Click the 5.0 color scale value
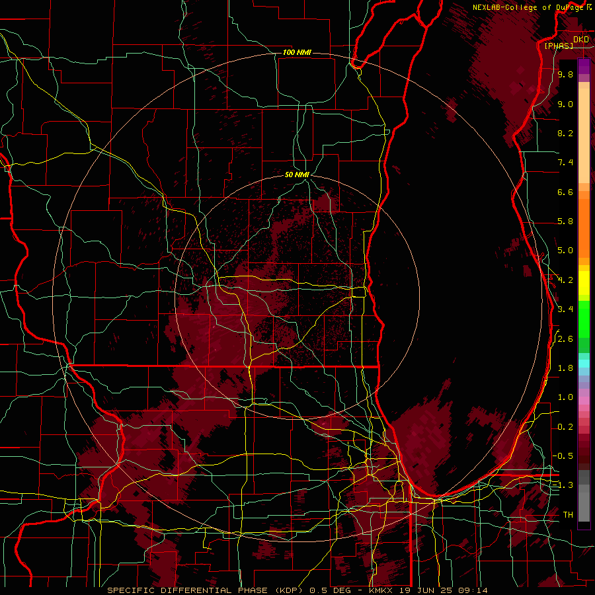This screenshot has width=595, height=595. (x=565, y=251)
